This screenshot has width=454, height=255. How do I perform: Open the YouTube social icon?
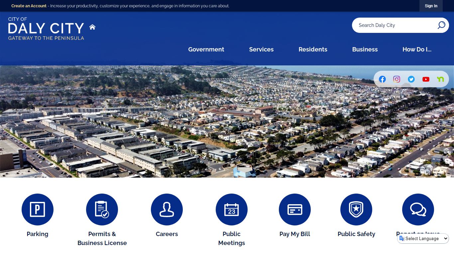coord(426,79)
